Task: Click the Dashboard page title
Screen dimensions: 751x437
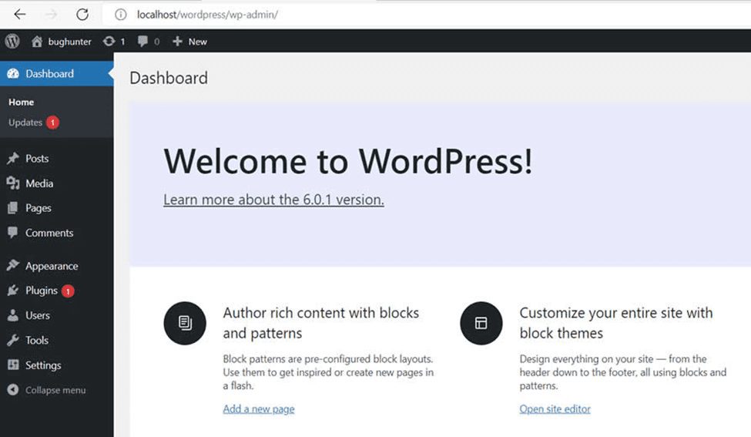Action: [169, 78]
